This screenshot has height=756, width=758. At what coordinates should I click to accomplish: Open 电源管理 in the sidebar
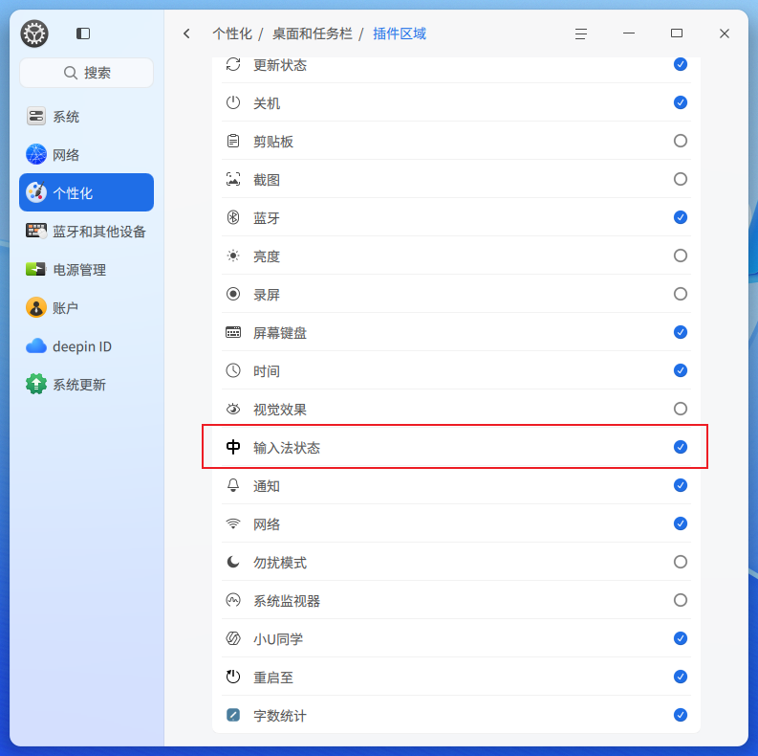click(x=87, y=269)
